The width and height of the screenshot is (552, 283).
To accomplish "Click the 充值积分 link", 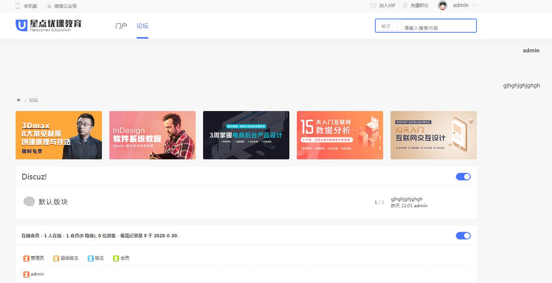I will pyautogui.click(x=420, y=6).
